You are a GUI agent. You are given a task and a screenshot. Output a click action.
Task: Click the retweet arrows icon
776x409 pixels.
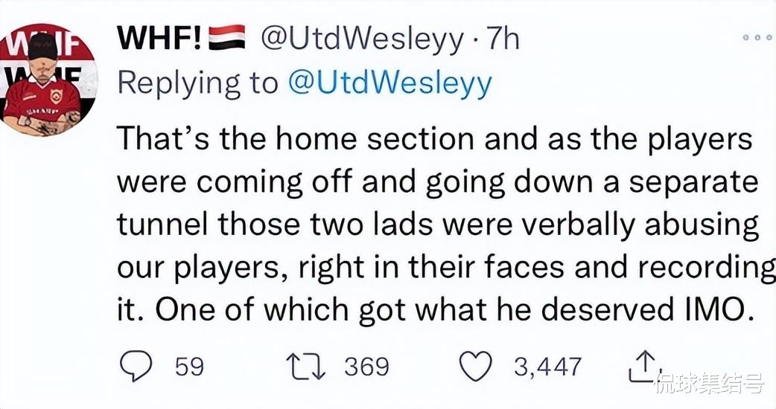coord(306,367)
